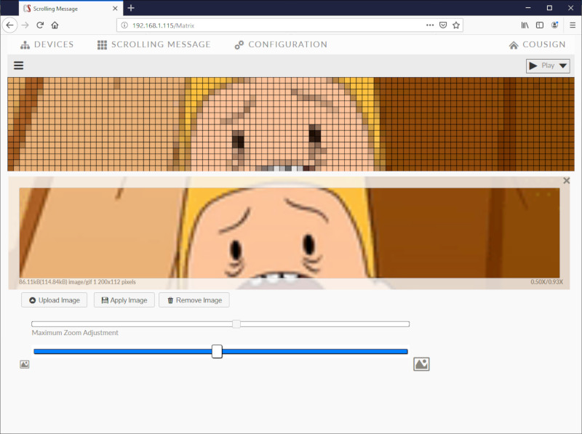Click the large image zoom-in icon

click(x=421, y=363)
